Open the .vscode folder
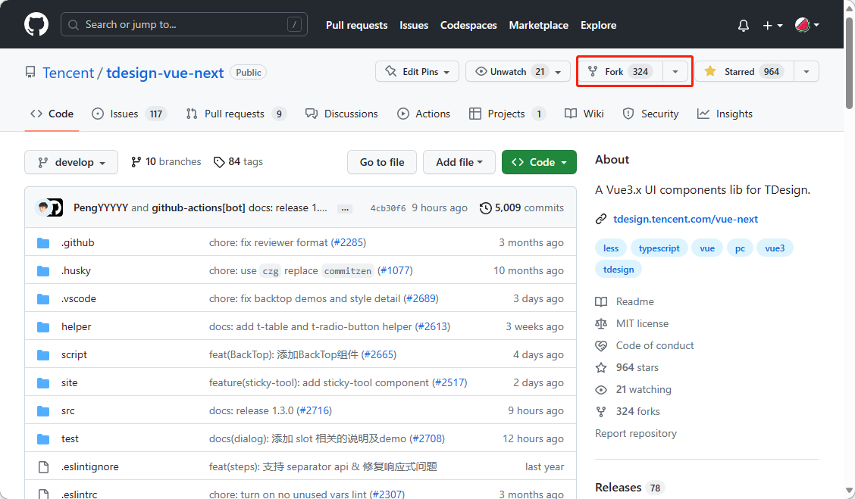This screenshot has height=499, width=855. (x=79, y=298)
